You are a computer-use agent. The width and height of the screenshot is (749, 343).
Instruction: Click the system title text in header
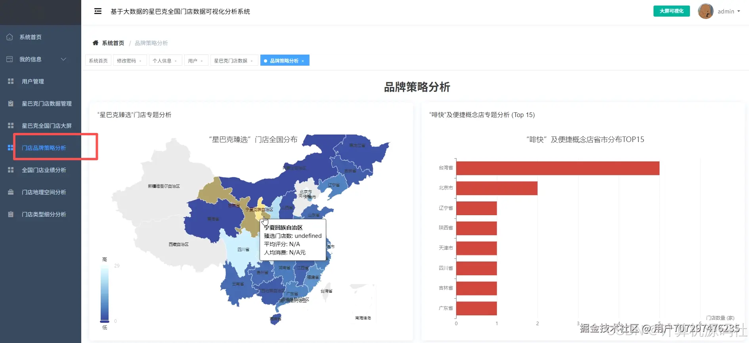pos(180,11)
